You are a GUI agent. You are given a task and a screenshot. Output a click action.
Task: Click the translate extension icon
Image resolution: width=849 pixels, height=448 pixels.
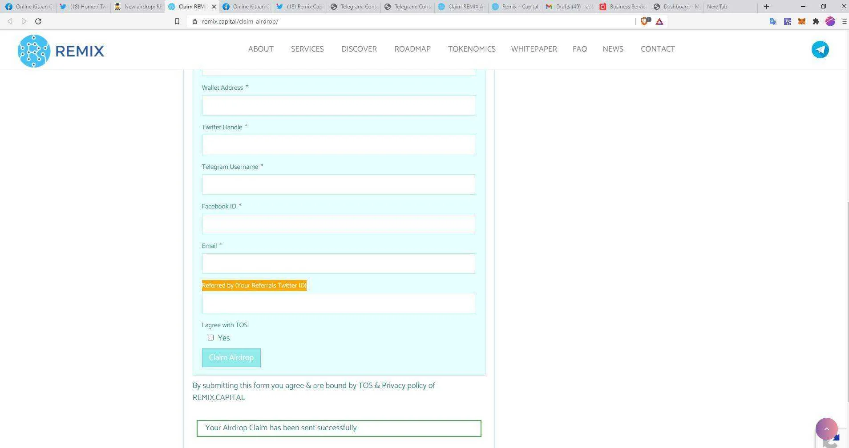tap(773, 21)
